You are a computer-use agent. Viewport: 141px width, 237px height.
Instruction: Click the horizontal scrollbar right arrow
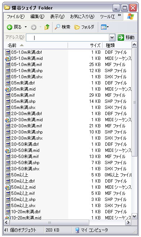coord(128,222)
